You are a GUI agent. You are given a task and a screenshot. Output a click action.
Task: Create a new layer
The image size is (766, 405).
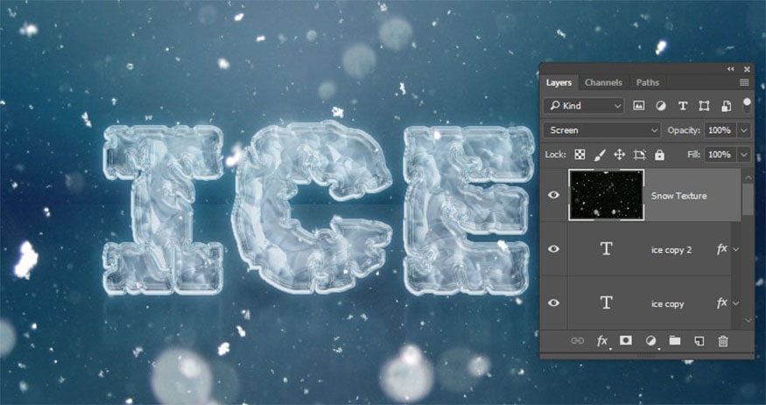click(x=699, y=341)
